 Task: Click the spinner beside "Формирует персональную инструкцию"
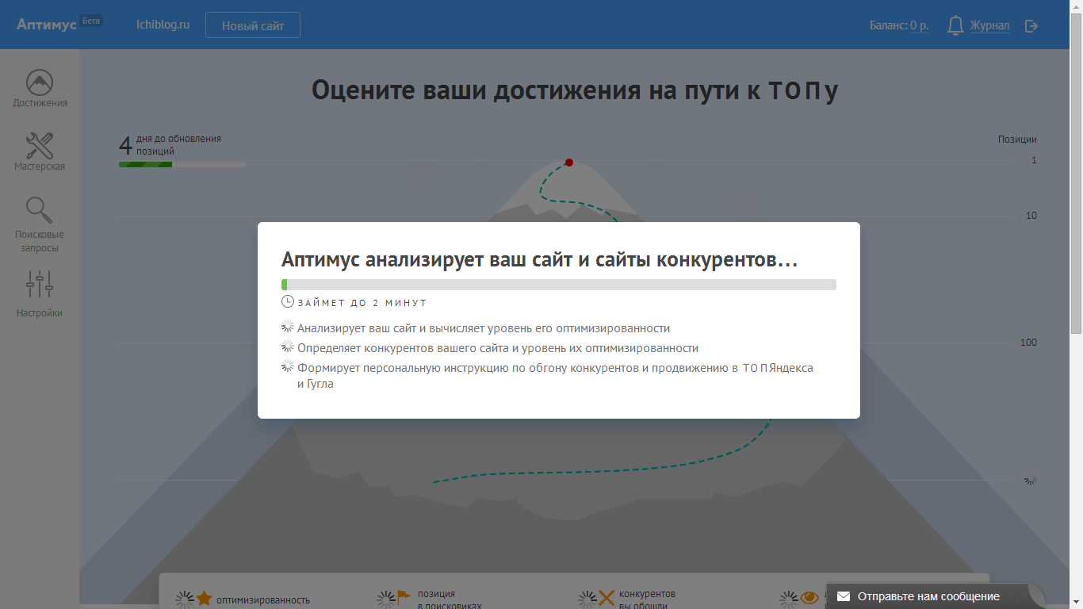point(288,366)
